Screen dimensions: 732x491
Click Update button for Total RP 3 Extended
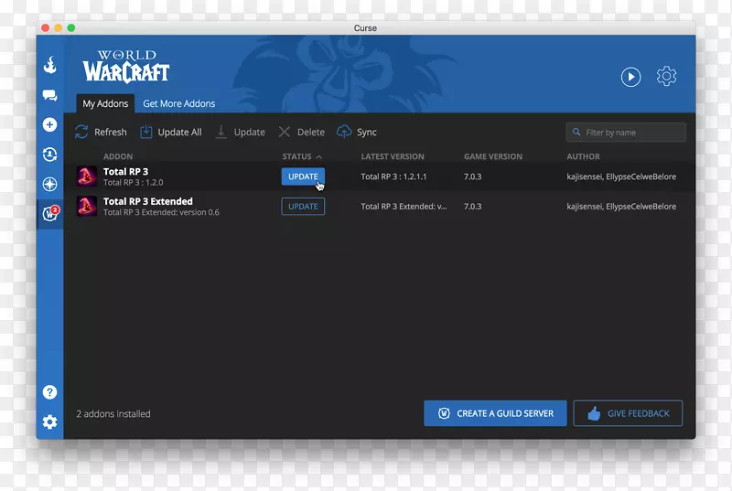point(303,207)
